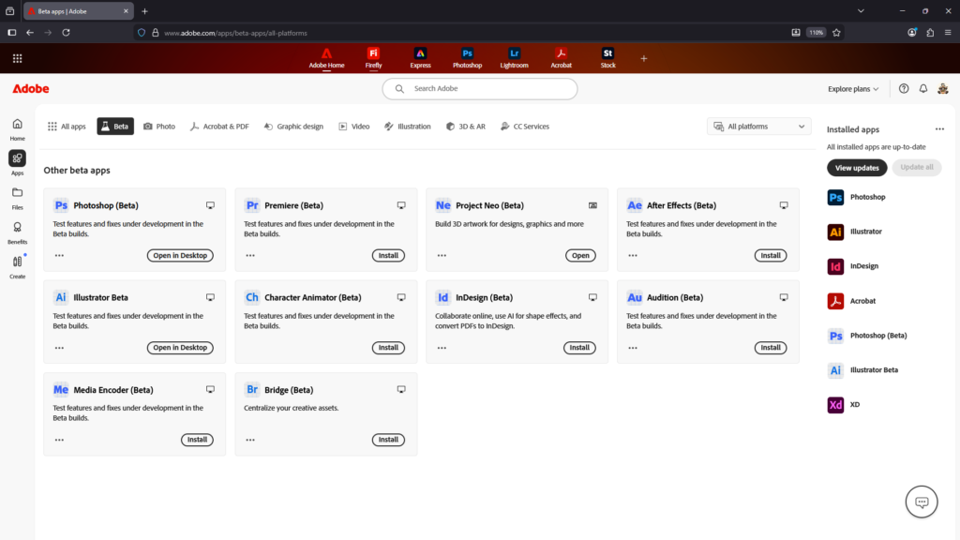Screen dimensions: 960x540
Task: Open more options next to Installed apps
Action: [x=939, y=128]
